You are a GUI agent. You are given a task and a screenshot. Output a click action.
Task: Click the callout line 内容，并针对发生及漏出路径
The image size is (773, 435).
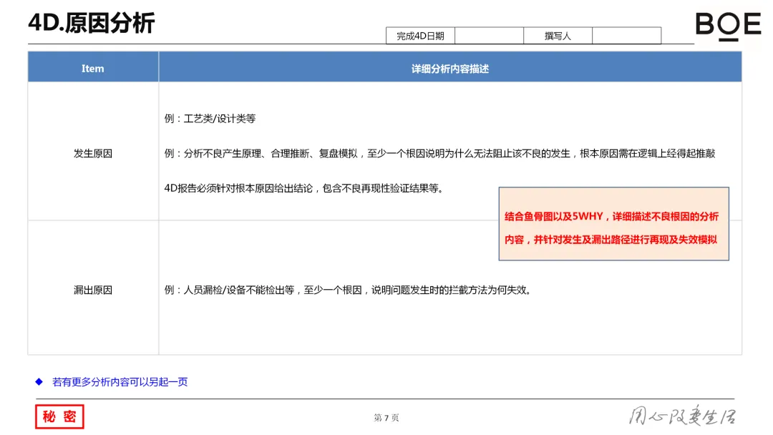click(x=611, y=240)
